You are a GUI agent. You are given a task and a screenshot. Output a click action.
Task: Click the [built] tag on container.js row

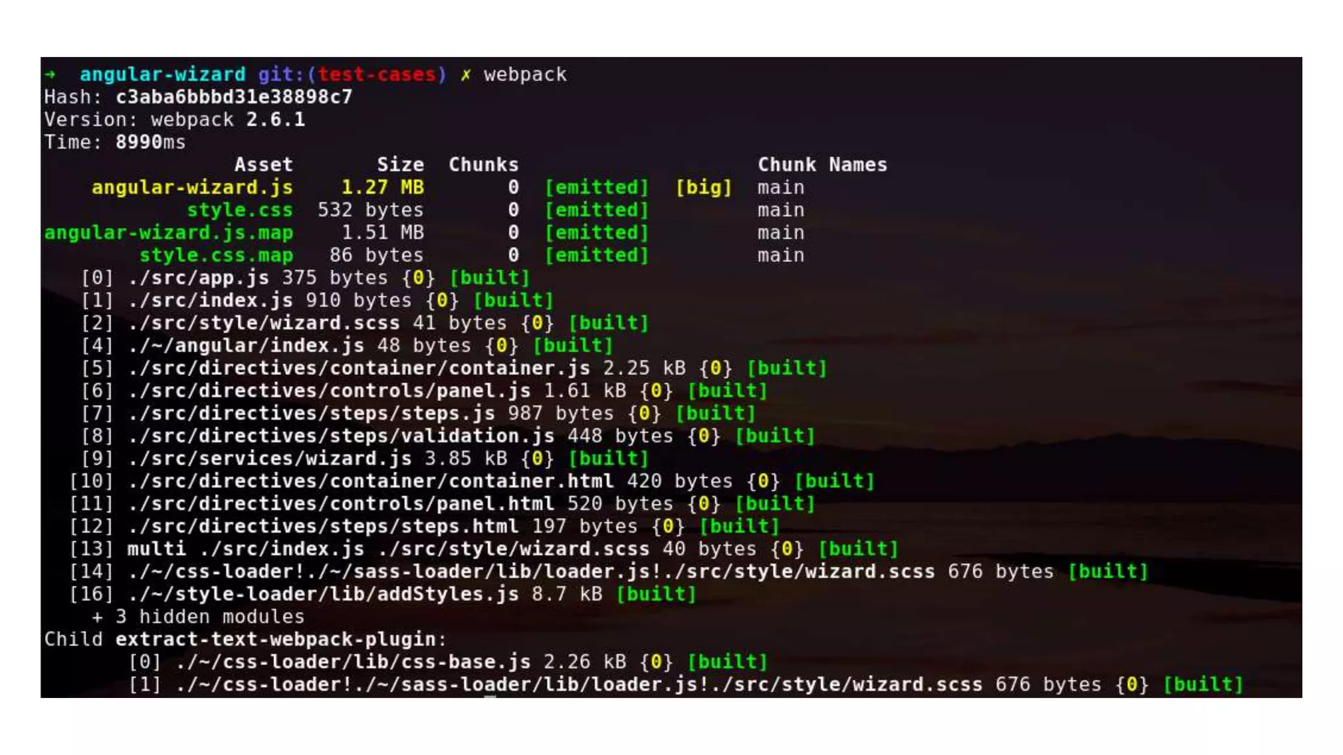787,368
